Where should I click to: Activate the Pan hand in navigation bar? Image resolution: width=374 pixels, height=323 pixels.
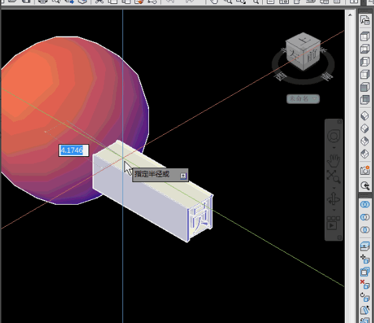pyautogui.click(x=333, y=161)
